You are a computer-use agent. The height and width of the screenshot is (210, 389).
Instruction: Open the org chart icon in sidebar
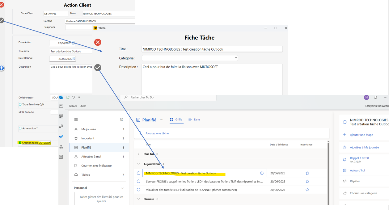pyautogui.click(x=61, y=147)
